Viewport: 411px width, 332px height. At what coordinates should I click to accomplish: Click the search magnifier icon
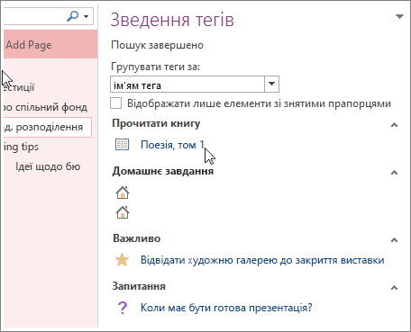click(x=72, y=16)
